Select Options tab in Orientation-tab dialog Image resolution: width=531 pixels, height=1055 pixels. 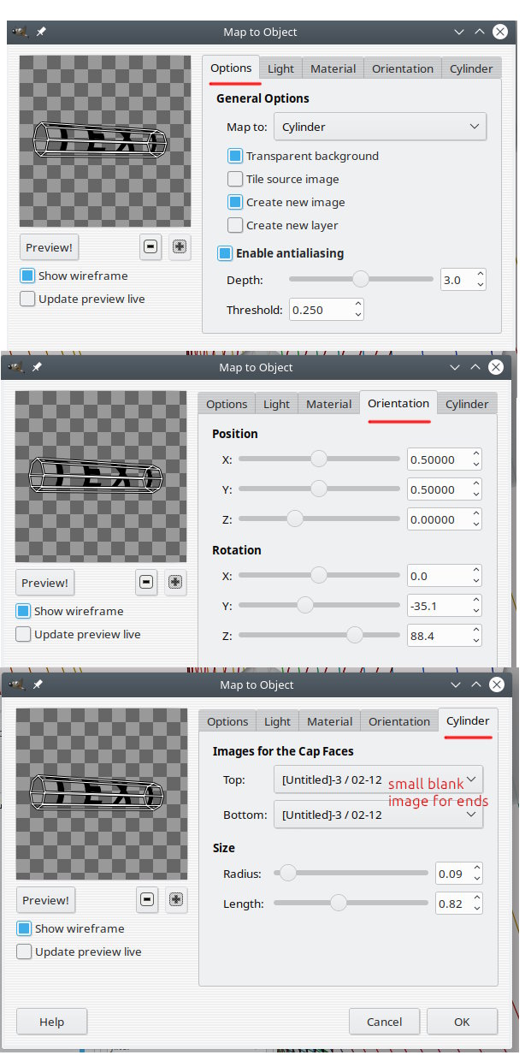click(x=227, y=404)
